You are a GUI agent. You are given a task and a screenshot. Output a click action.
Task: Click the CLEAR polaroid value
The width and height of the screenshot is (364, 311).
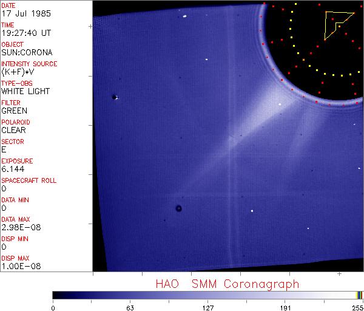(x=14, y=130)
